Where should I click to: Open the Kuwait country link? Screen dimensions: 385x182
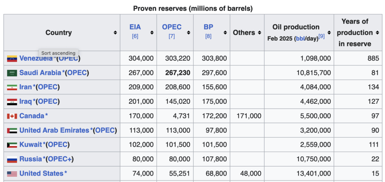pos(31,145)
